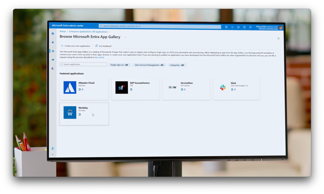Click SSO icon on Workday card
This screenshot has height=194, width=324.
click(x=79, y=114)
